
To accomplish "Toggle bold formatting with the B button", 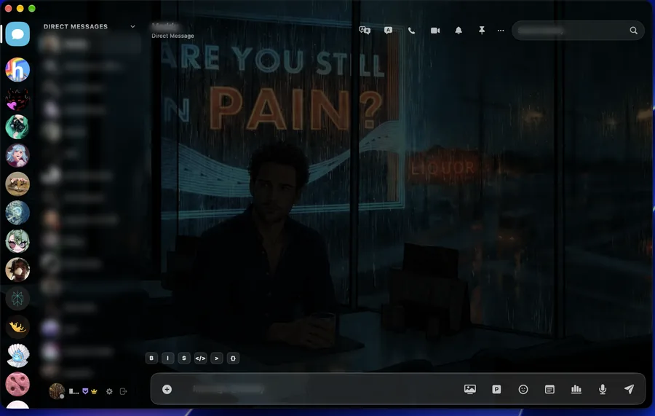I will (x=151, y=358).
